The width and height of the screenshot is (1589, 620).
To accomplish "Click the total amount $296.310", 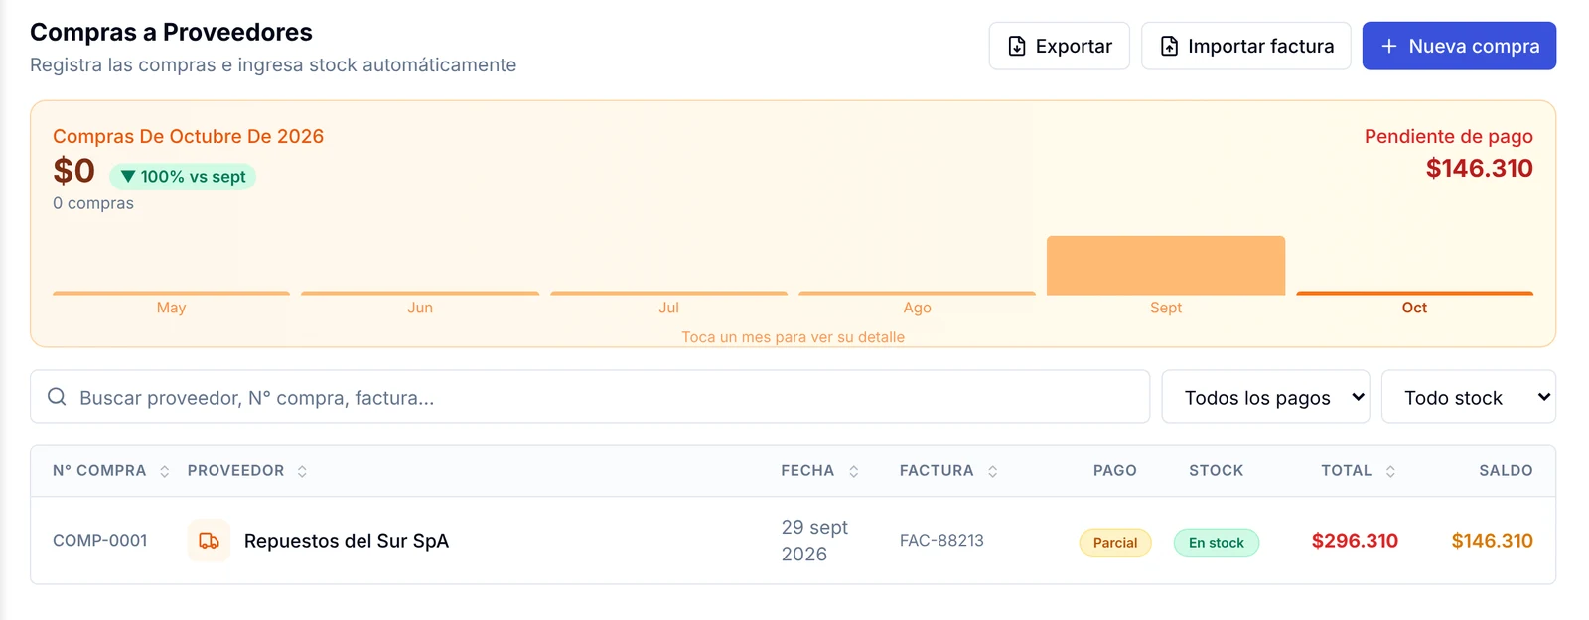I will [x=1355, y=541].
